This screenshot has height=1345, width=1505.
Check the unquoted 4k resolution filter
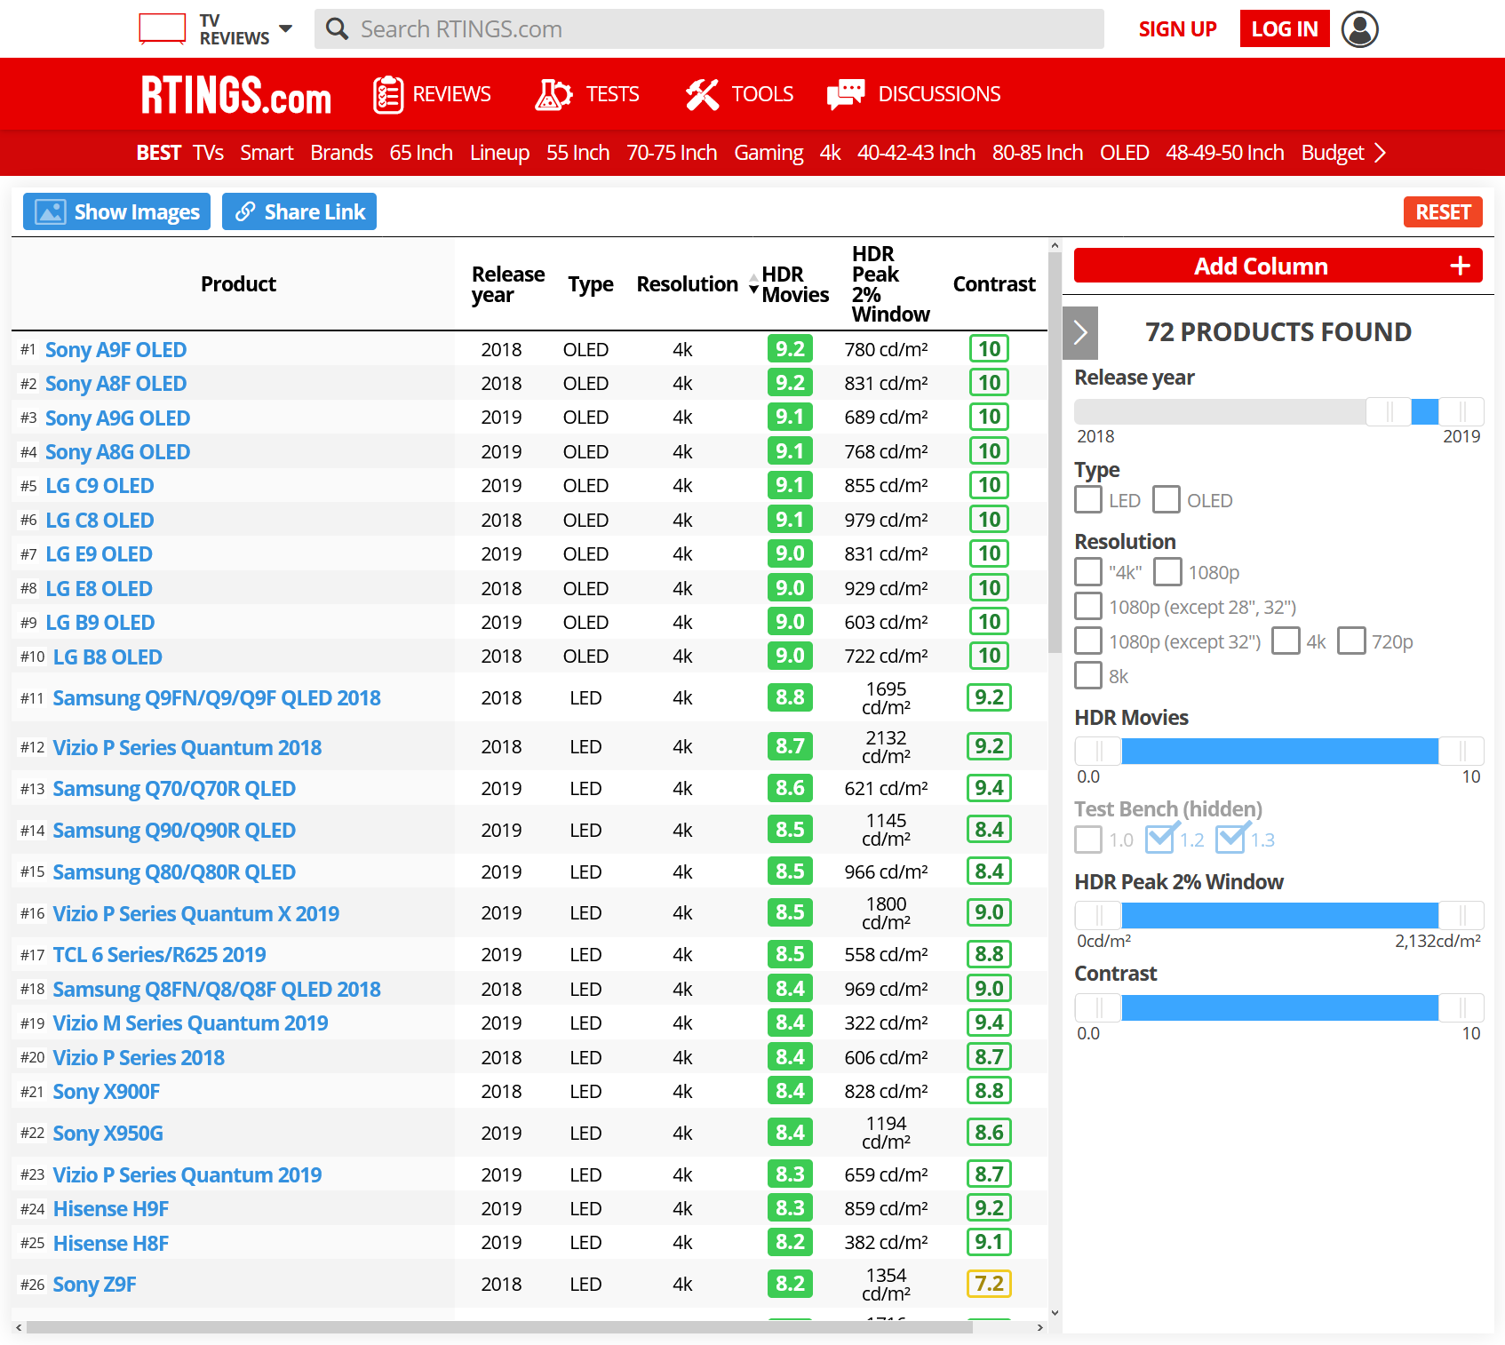[1286, 641]
